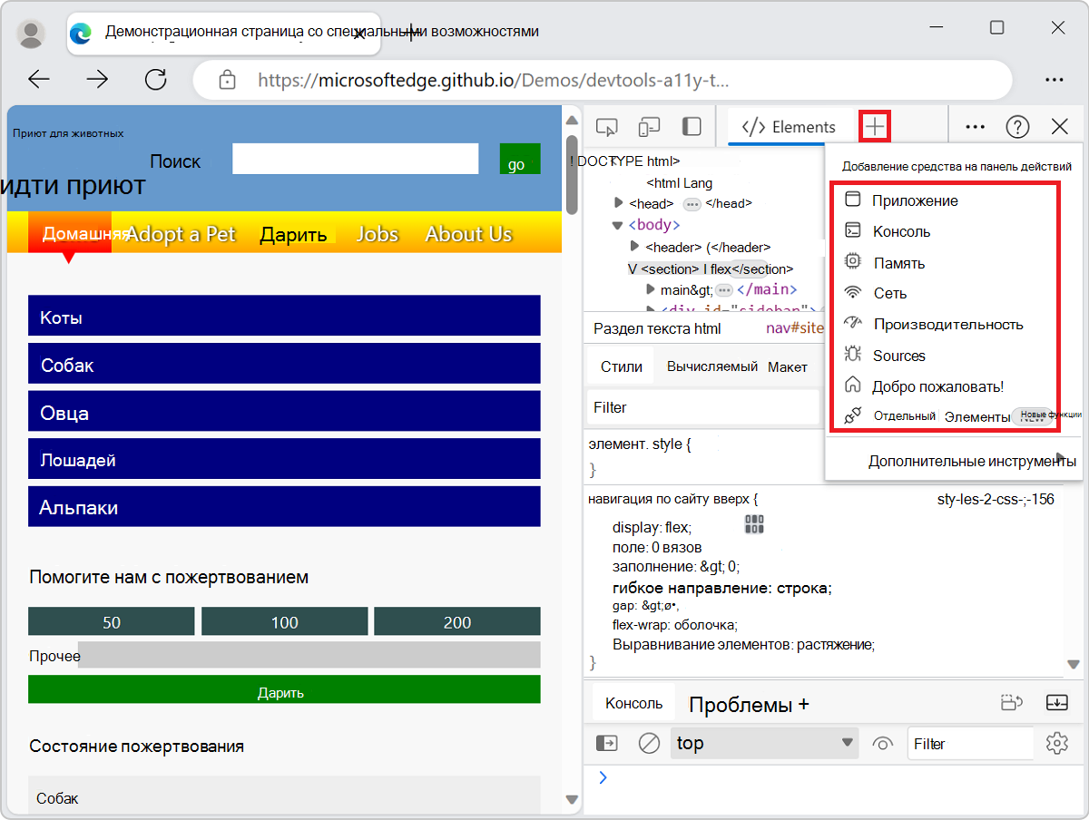Click the green Дарить donate button
The image size is (1089, 820).
pyautogui.click(x=284, y=689)
